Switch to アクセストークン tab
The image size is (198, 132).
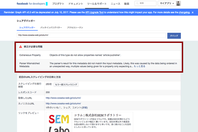point(75,27)
